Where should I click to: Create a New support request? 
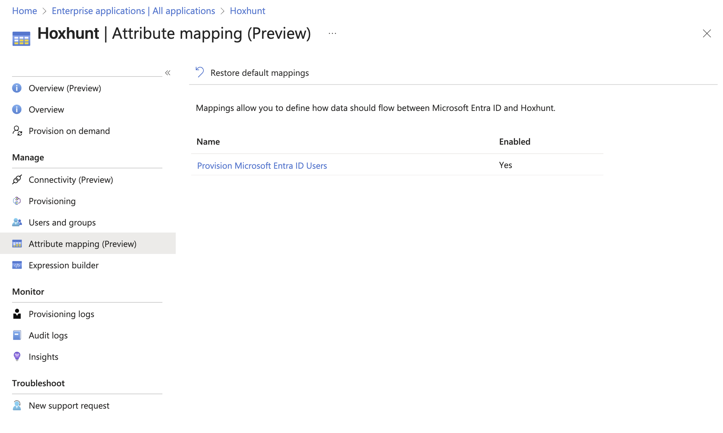(69, 406)
